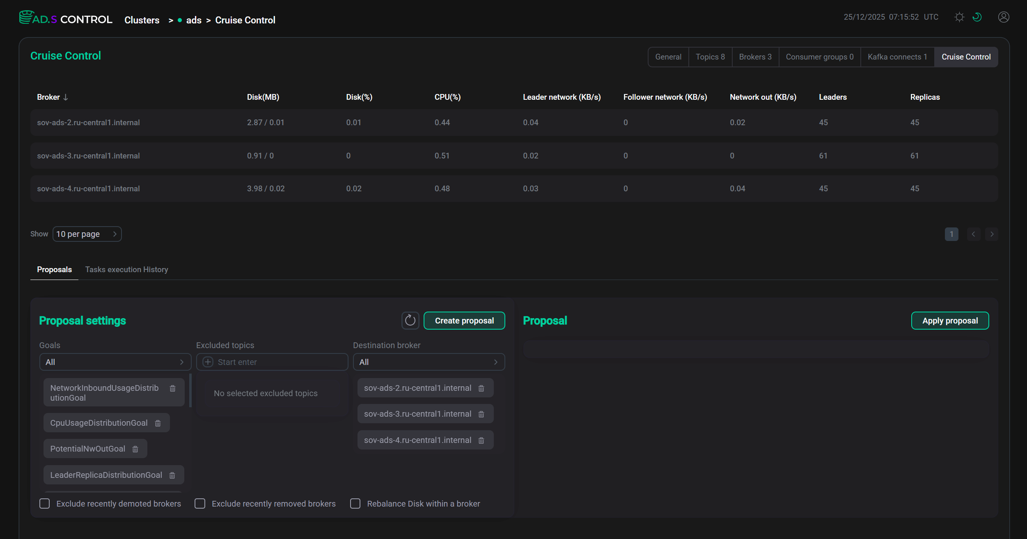Click the Create proposal button
This screenshot has height=539, width=1027.
tap(464, 321)
